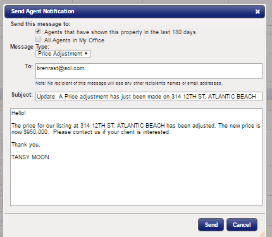The image size is (272, 237).
Task: Click the Send button
Action: coord(211,225)
